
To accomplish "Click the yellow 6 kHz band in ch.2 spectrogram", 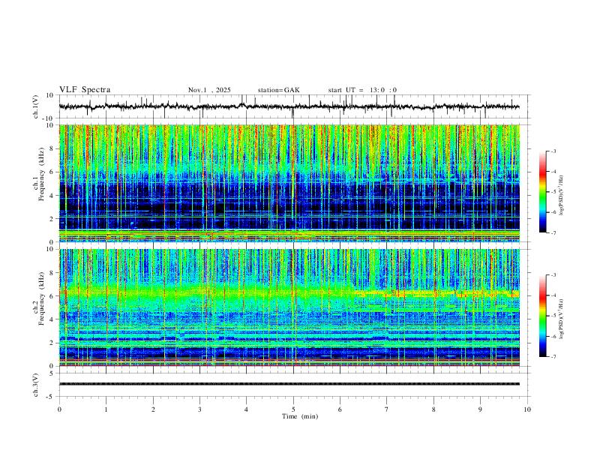I will 436,293.
